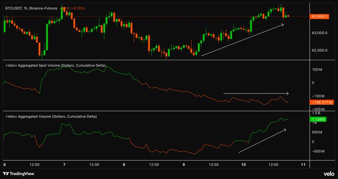338x179 pixels.
Task: Click date label 9 on time axis
Action: (183, 165)
